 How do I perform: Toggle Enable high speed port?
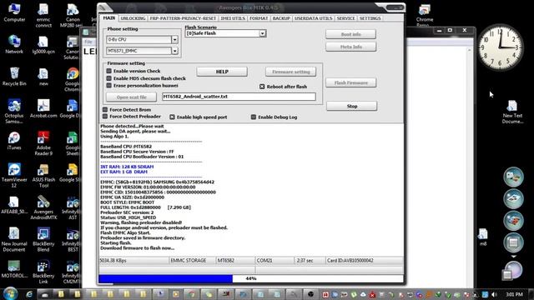click(x=173, y=117)
